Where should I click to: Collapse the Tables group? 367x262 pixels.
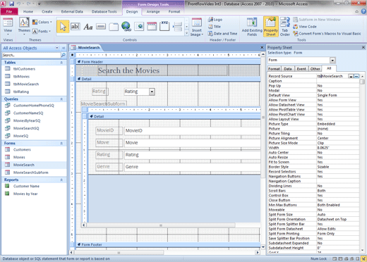point(61,63)
